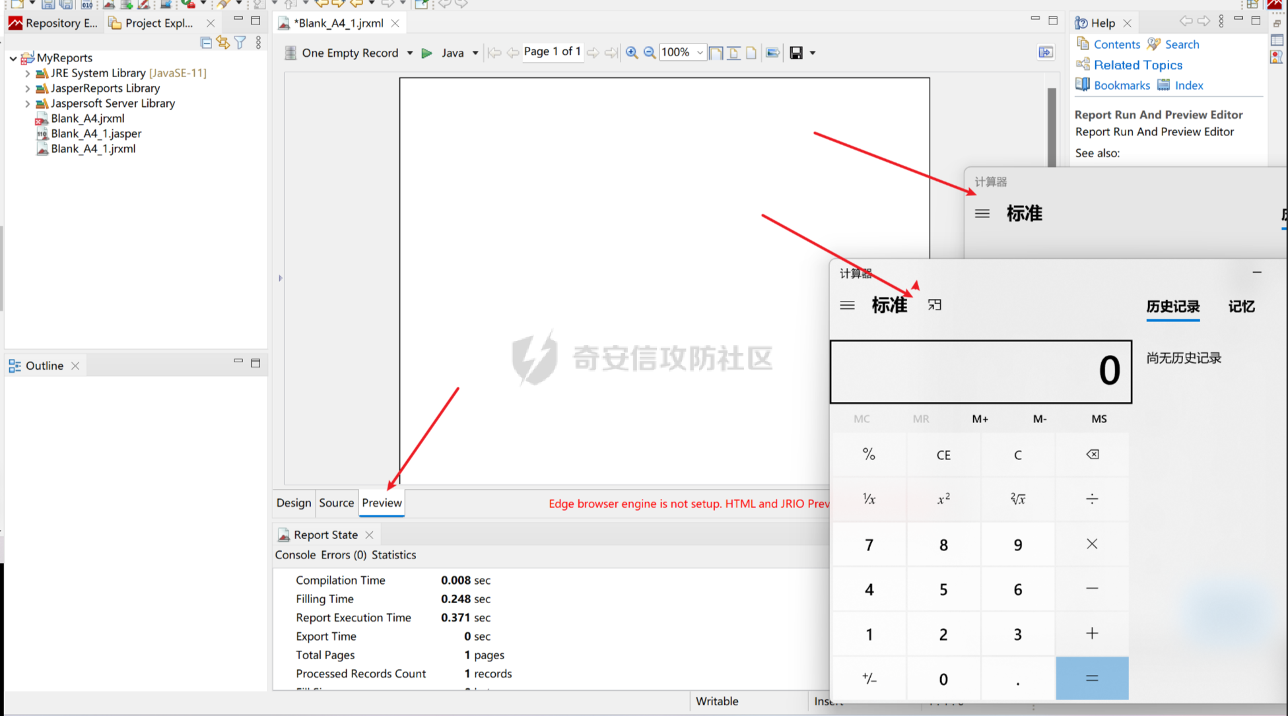Select Blank_A4_1.jasper file in tree
1288x716 pixels.
pos(96,134)
